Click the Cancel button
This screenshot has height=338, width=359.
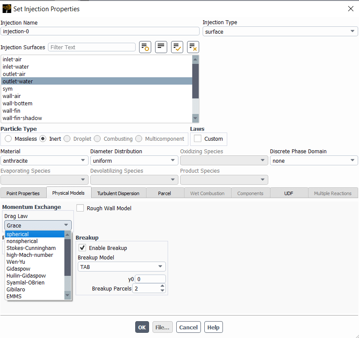coord(188,327)
